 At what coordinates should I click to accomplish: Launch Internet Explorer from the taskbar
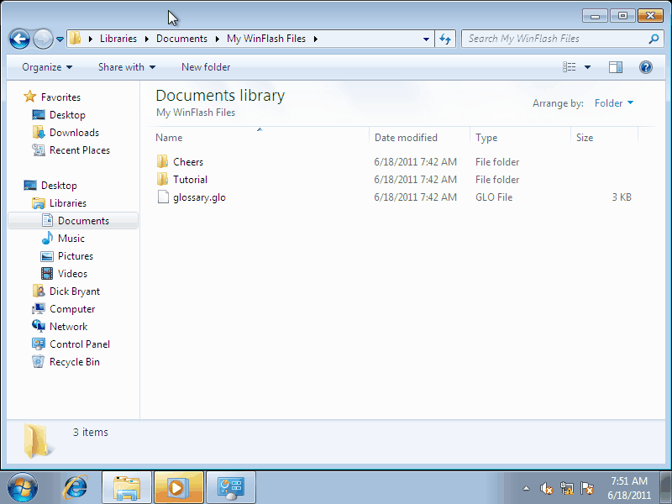click(x=76, y=488)
